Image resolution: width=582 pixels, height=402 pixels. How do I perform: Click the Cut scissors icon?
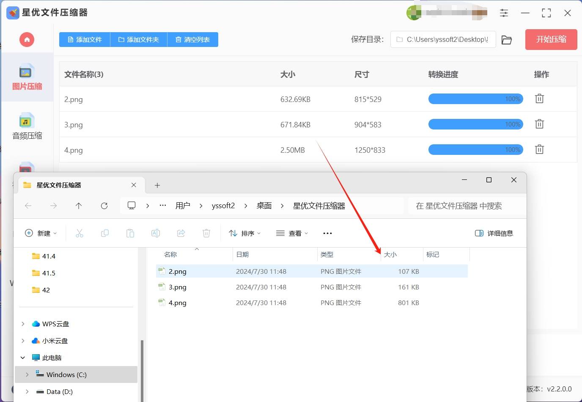click(80, 233)
